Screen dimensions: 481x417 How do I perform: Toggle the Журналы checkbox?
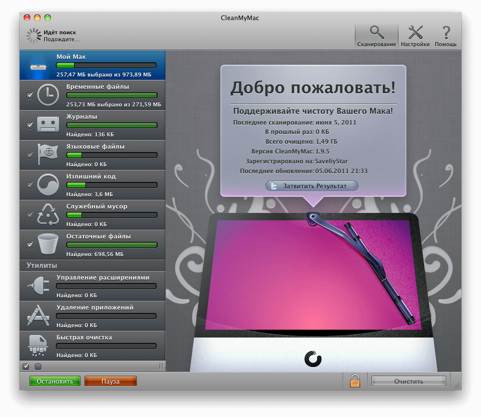(x=30, y=125)
